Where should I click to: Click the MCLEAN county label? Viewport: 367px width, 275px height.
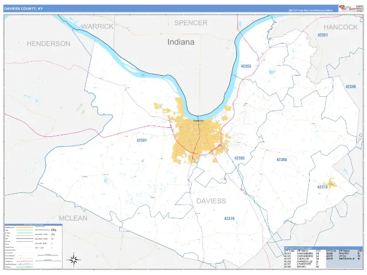coord(73,218)
